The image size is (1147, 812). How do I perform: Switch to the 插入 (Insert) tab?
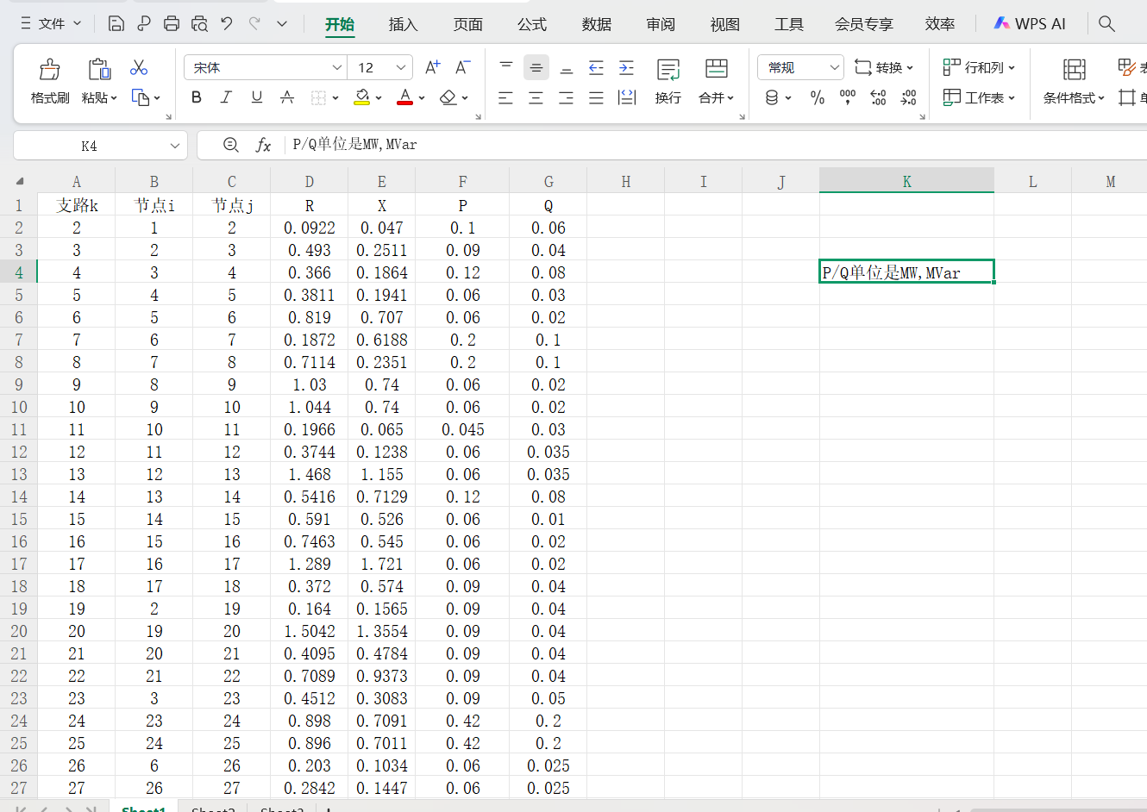403,24
